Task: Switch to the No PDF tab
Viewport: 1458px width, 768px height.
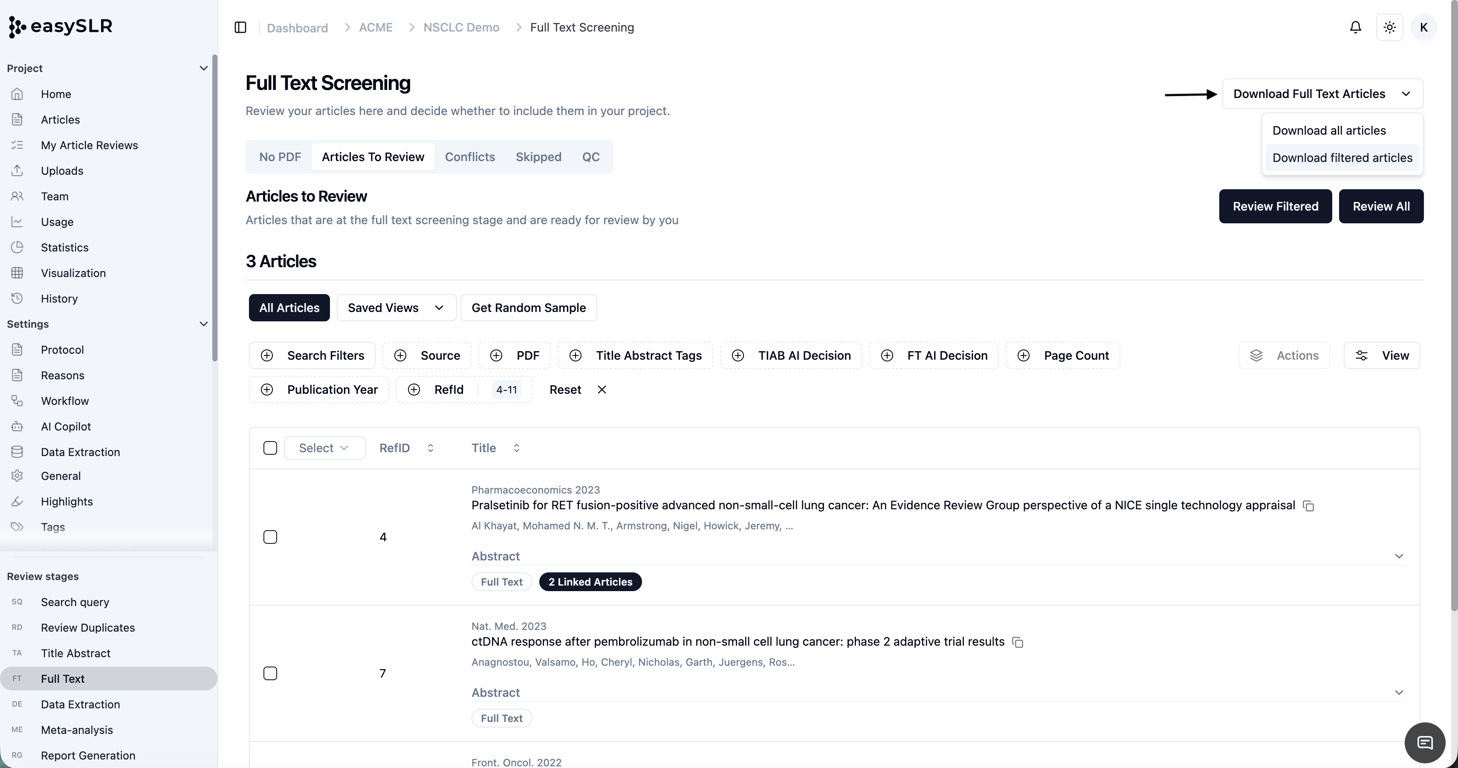Action: 280,157
